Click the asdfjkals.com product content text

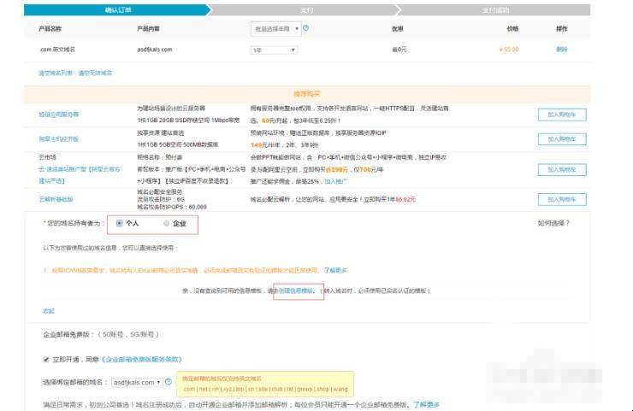click(155, 50)
